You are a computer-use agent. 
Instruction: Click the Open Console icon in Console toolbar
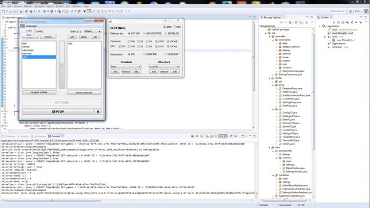243,136
